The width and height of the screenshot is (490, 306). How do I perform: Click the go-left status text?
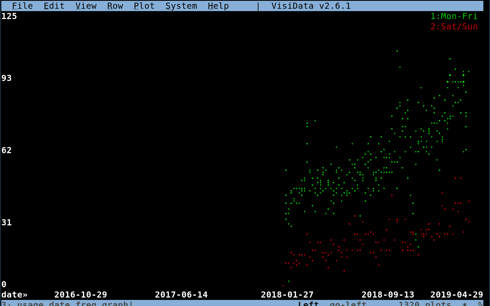pos(348,303)
